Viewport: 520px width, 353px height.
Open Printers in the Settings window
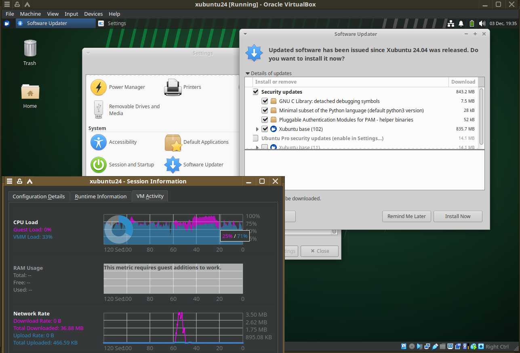coord(183,87)
